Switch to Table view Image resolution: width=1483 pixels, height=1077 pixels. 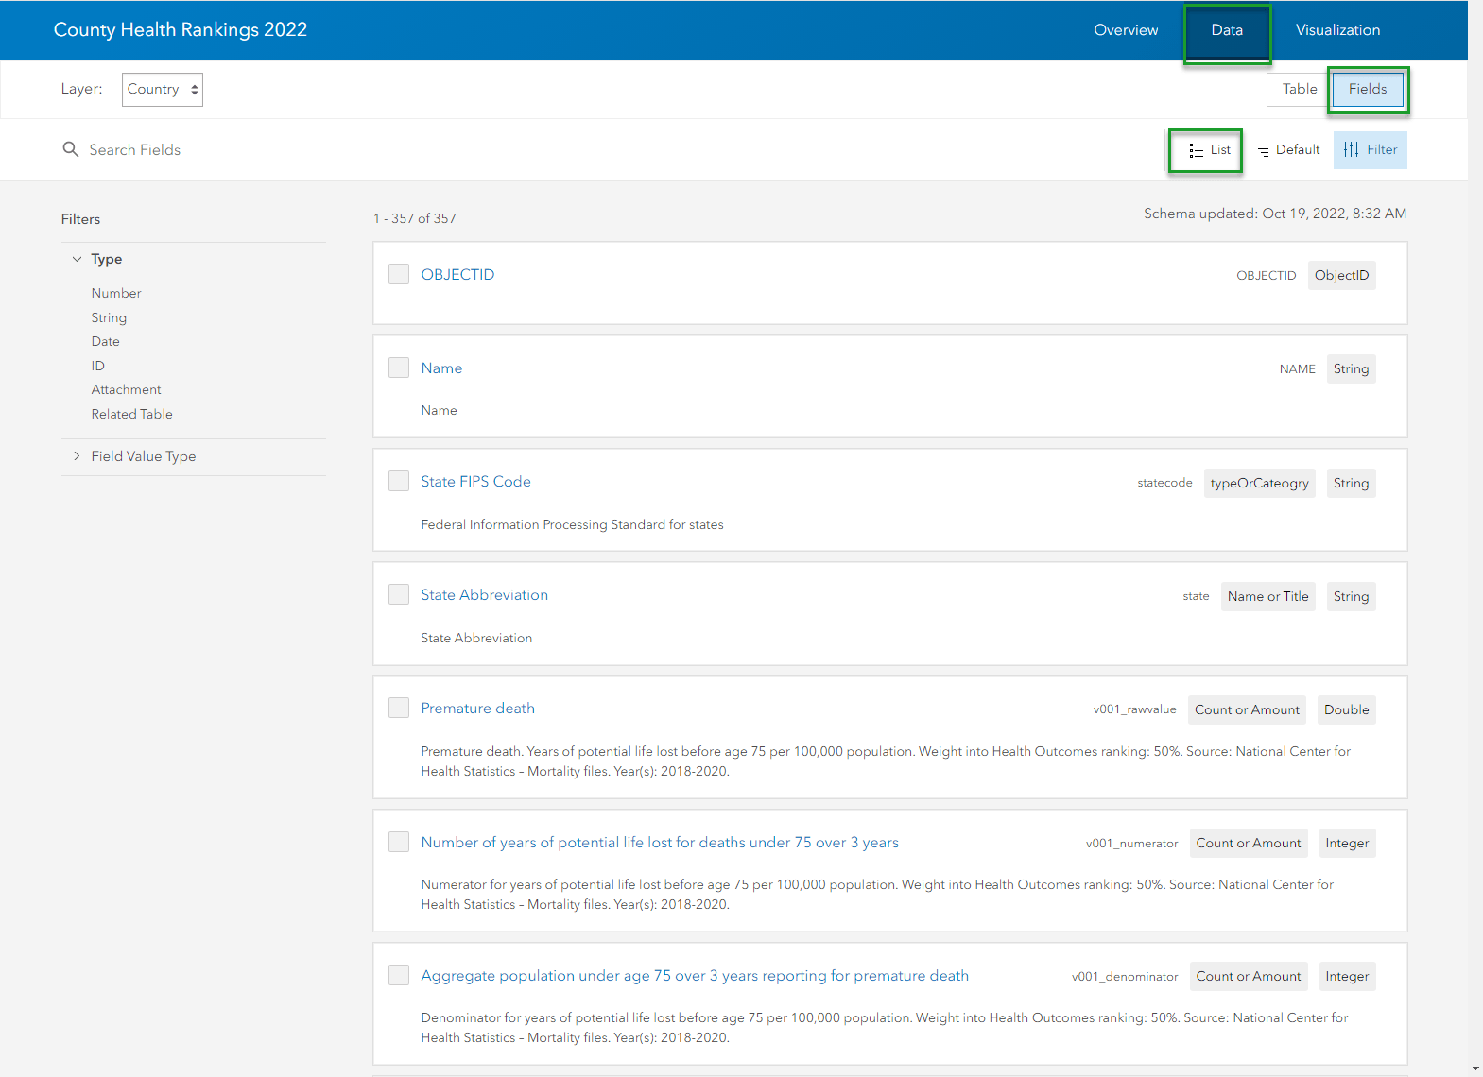(1299, 89)
